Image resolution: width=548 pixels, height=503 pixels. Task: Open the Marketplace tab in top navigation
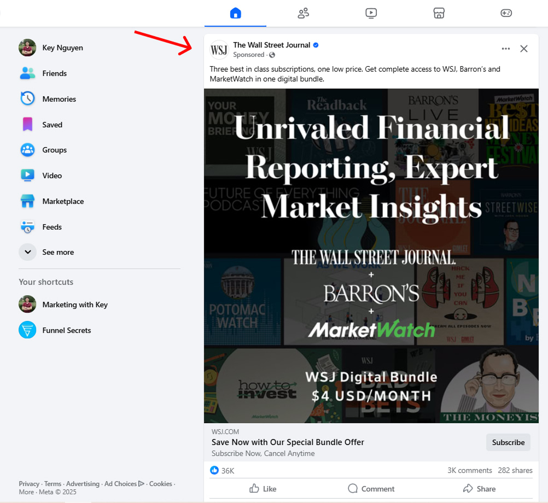[439, 13]
